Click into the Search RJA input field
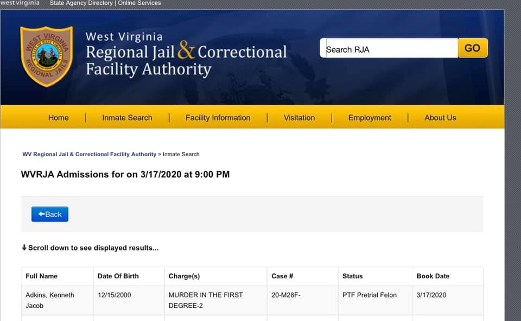This screenshot has width=521, height=321. (x=389, y=48)
